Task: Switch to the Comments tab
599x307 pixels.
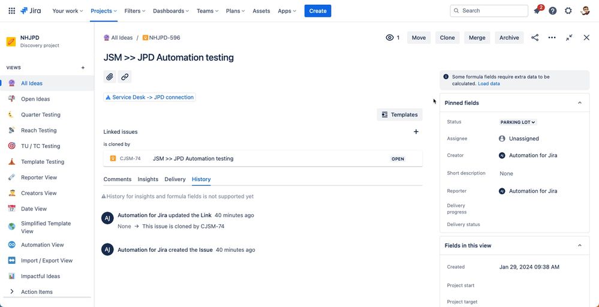Action: click(x=118, y=179)
